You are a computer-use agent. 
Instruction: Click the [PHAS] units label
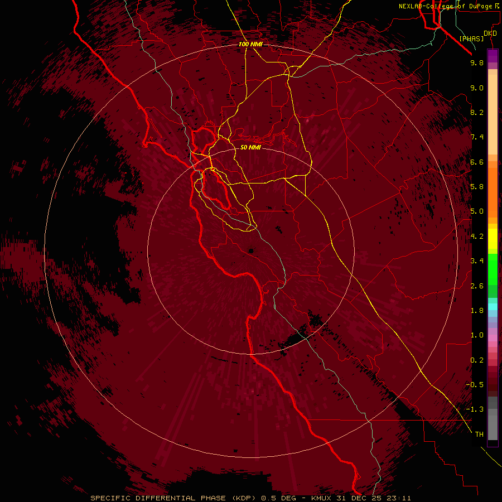point(471,38)
